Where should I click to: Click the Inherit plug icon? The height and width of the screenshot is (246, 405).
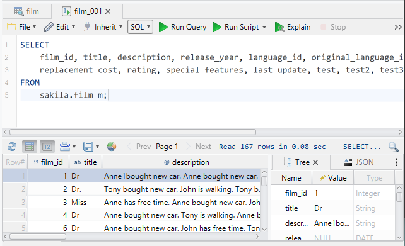click(87, 27)
